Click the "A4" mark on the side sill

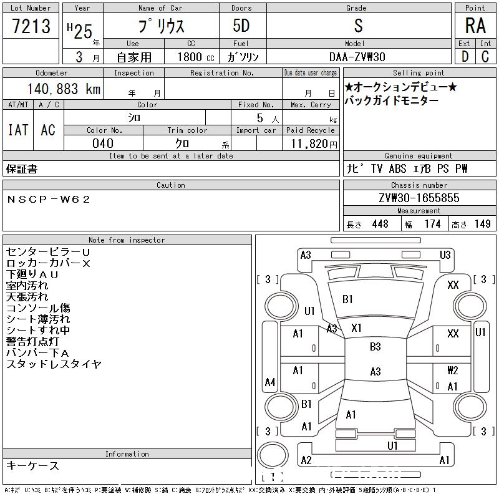270,382
